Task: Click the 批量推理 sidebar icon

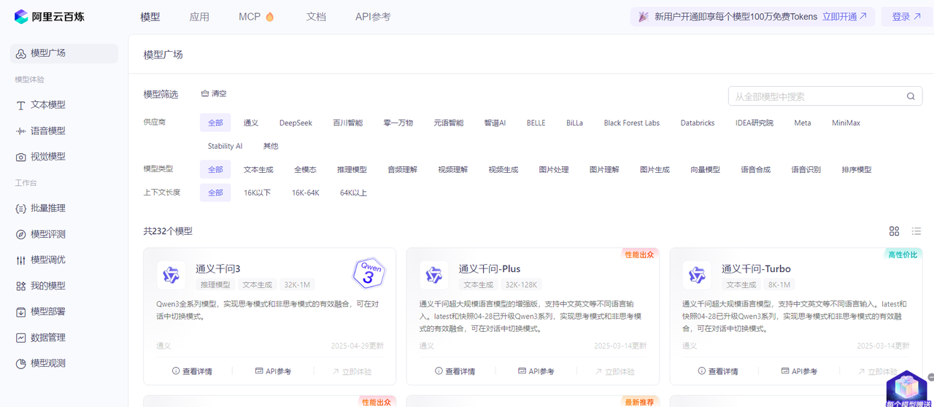Action: tap(21, 209)
